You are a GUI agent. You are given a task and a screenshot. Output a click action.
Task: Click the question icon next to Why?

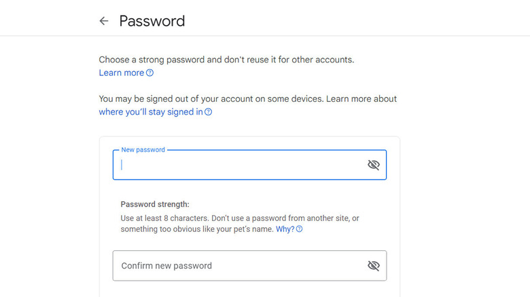(x=300, y=229)
